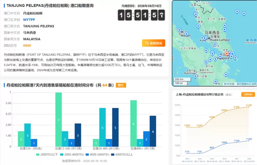
Task: Click the TANJUNG PELEPAS English port name value
Action: [39, 26]
